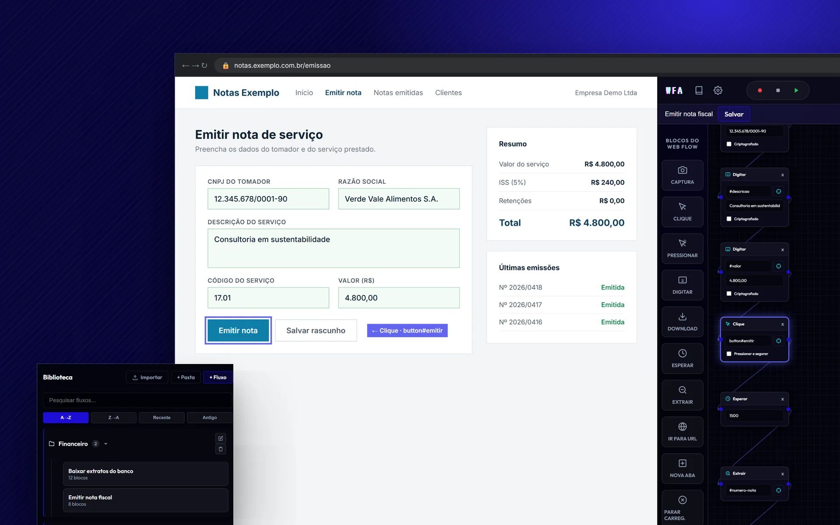Focus the Valor (R$) field
Viewport: 840px width, 525px height.
click(399, 298)
